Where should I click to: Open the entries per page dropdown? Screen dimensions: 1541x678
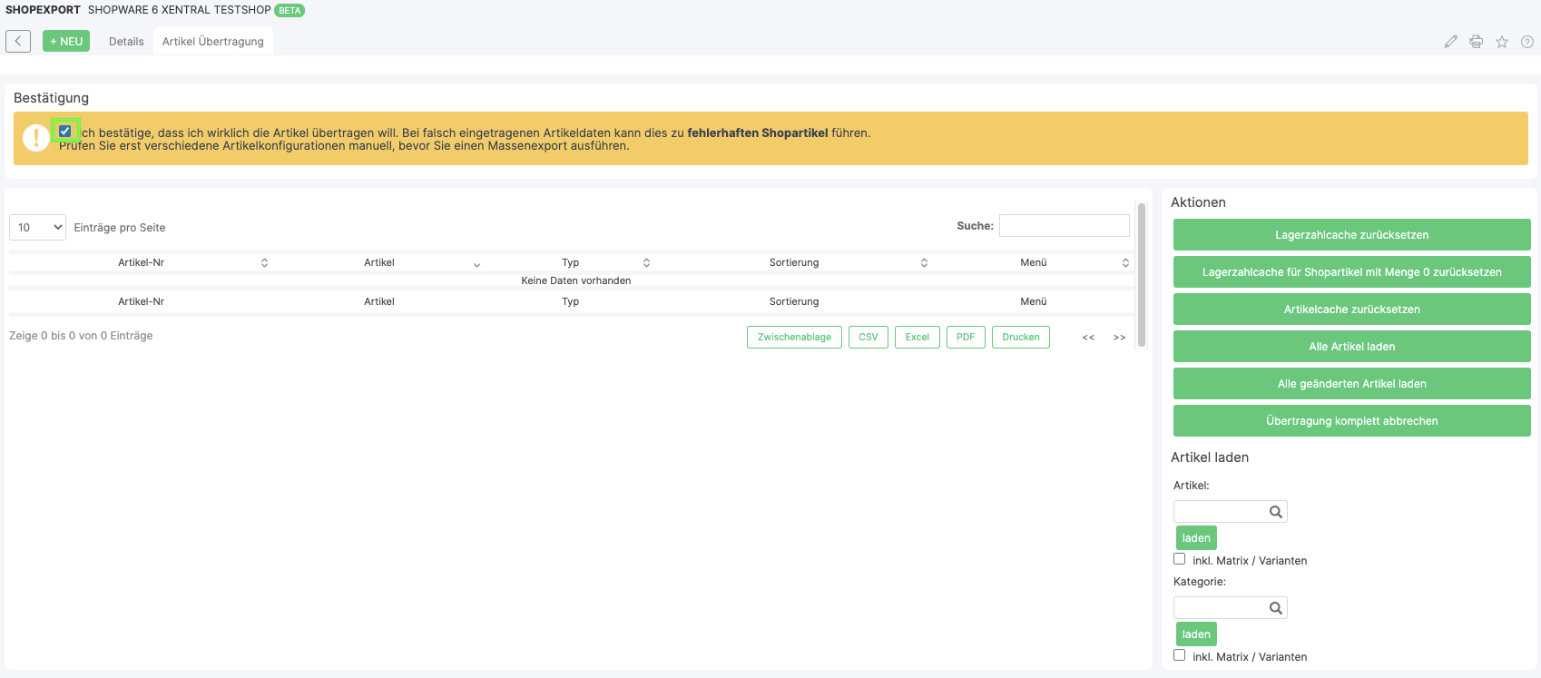[x=37, y=227]
